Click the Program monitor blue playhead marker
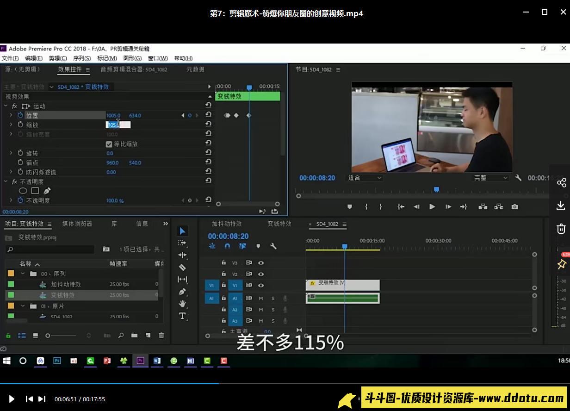The image size is (570, 411). point(436,189)
